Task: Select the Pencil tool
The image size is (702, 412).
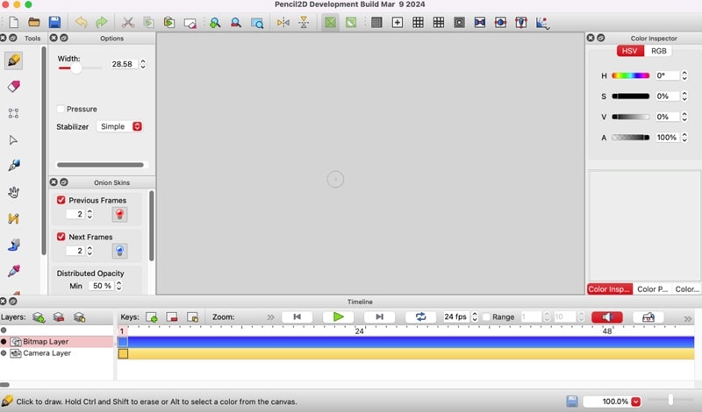Action: [x=13, y=60]
